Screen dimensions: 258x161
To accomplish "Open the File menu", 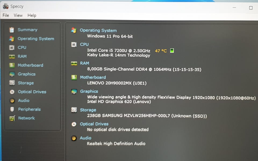I will pyautogui.click(x=6, y=15).
